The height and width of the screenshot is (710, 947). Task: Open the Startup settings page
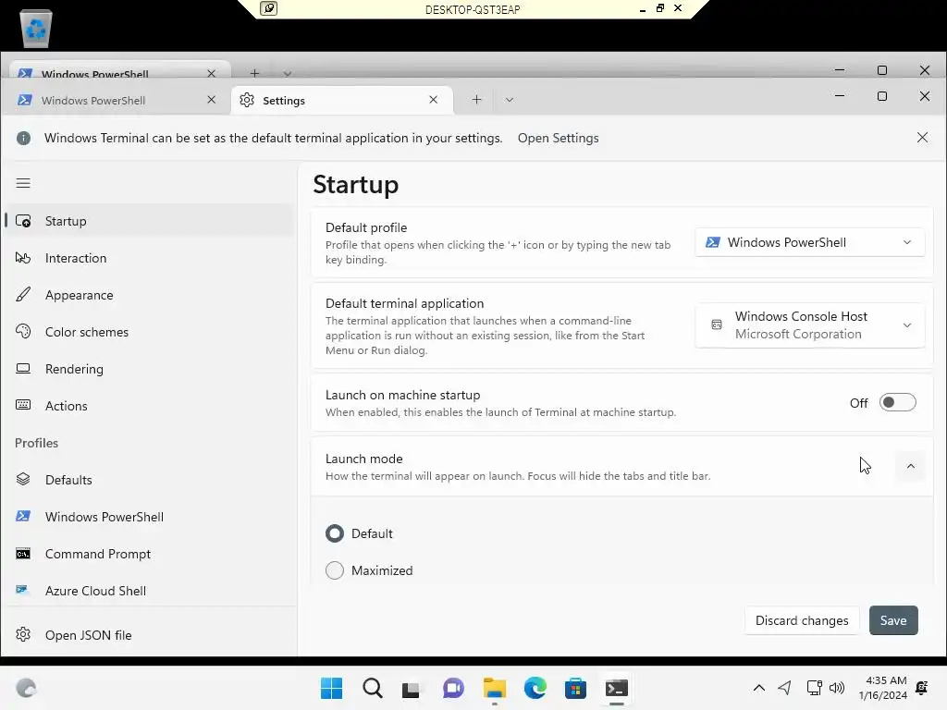pyautogui.click(x=149, y=221)
